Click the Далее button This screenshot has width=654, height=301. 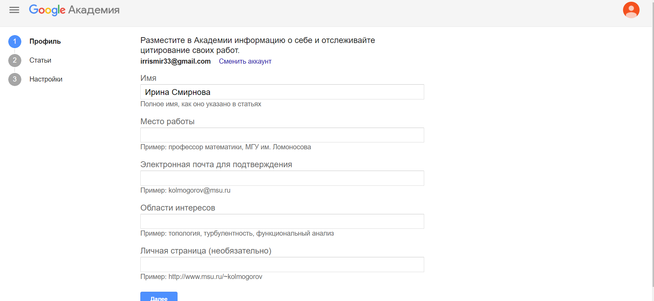point(159,297)
